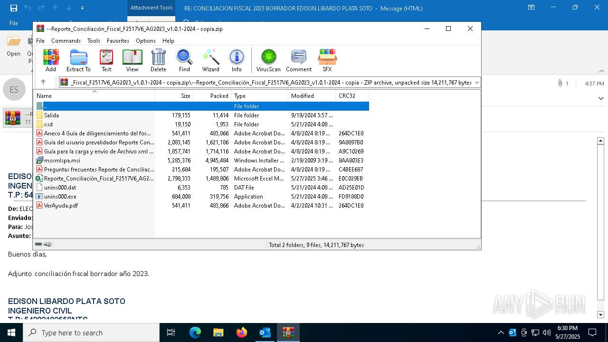Open the View toolbar icon

[x=132, y=60]
